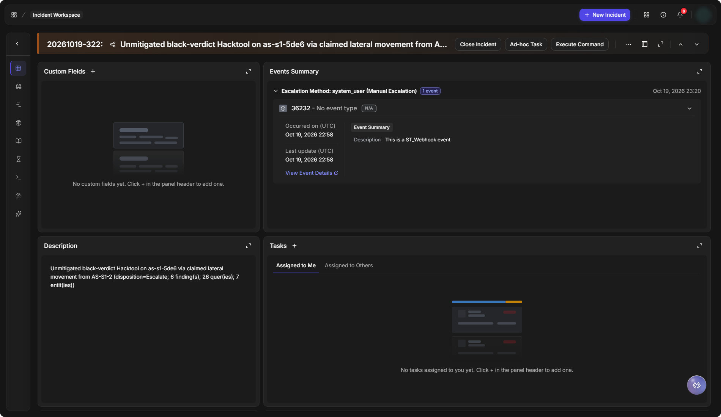
Task: Open the book icon in the sidebar
Action: (x=18, y=141)
